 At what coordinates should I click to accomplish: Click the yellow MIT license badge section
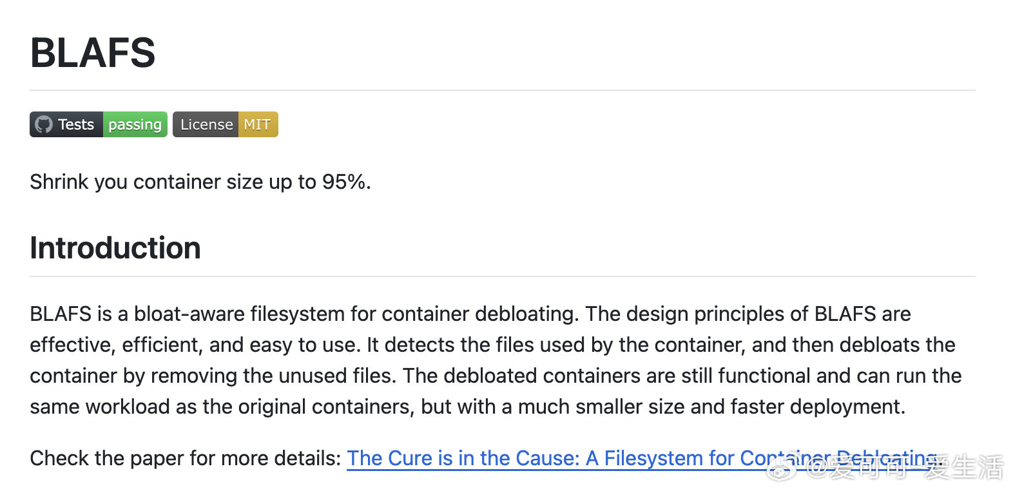coord(258,124)
